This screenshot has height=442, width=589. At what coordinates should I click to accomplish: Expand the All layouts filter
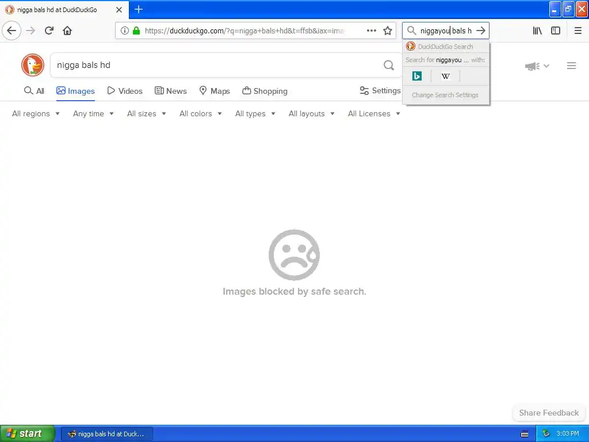coord(311,113)
